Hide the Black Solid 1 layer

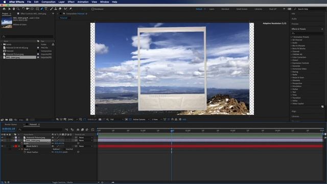pyautogui.click(x=2, y=146)
